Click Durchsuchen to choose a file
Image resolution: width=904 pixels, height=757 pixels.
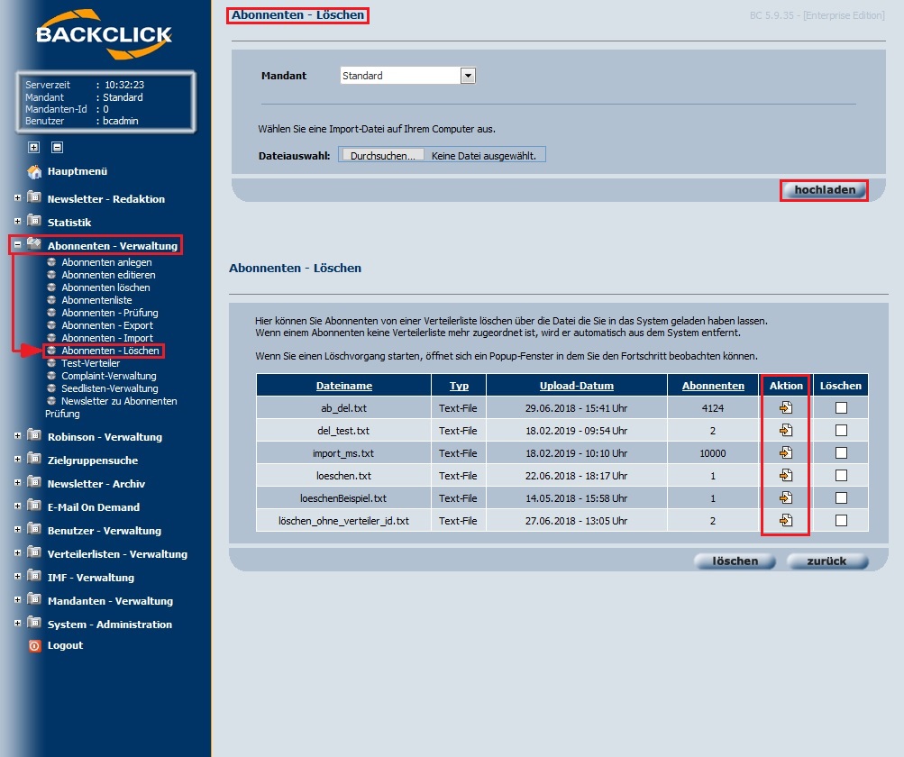[383, 155]
